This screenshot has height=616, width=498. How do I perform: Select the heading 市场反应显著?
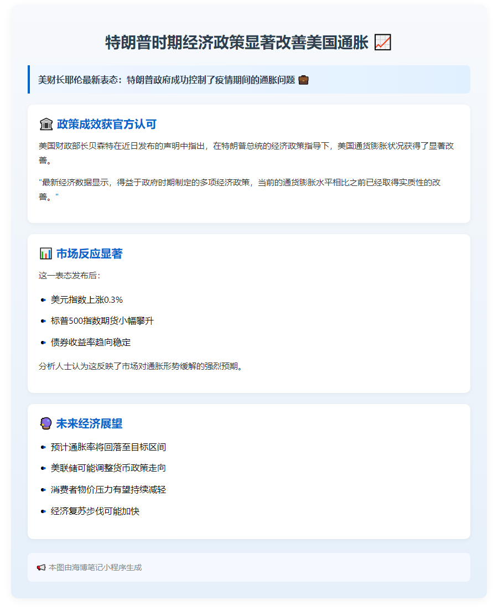point(90,254)
